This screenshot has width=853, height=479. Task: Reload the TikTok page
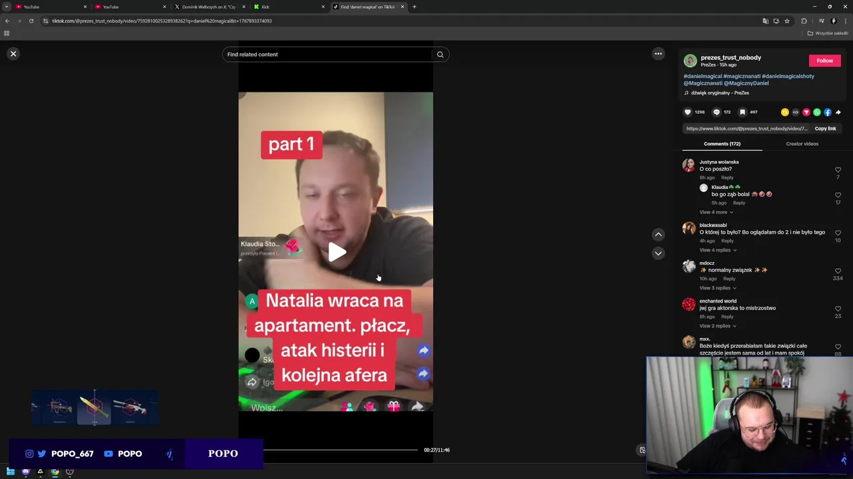[x=31, y=21]
